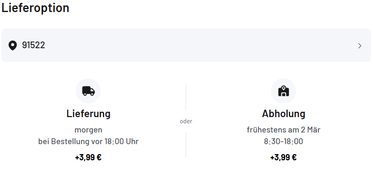Viewport: 373px width, 179px height.
Task: Click the delivery truck icon
Action: (x=88, y=91)
